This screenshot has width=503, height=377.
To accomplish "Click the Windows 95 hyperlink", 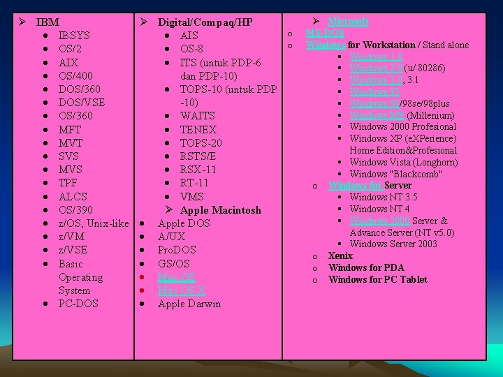I will (x=374, y=91).
